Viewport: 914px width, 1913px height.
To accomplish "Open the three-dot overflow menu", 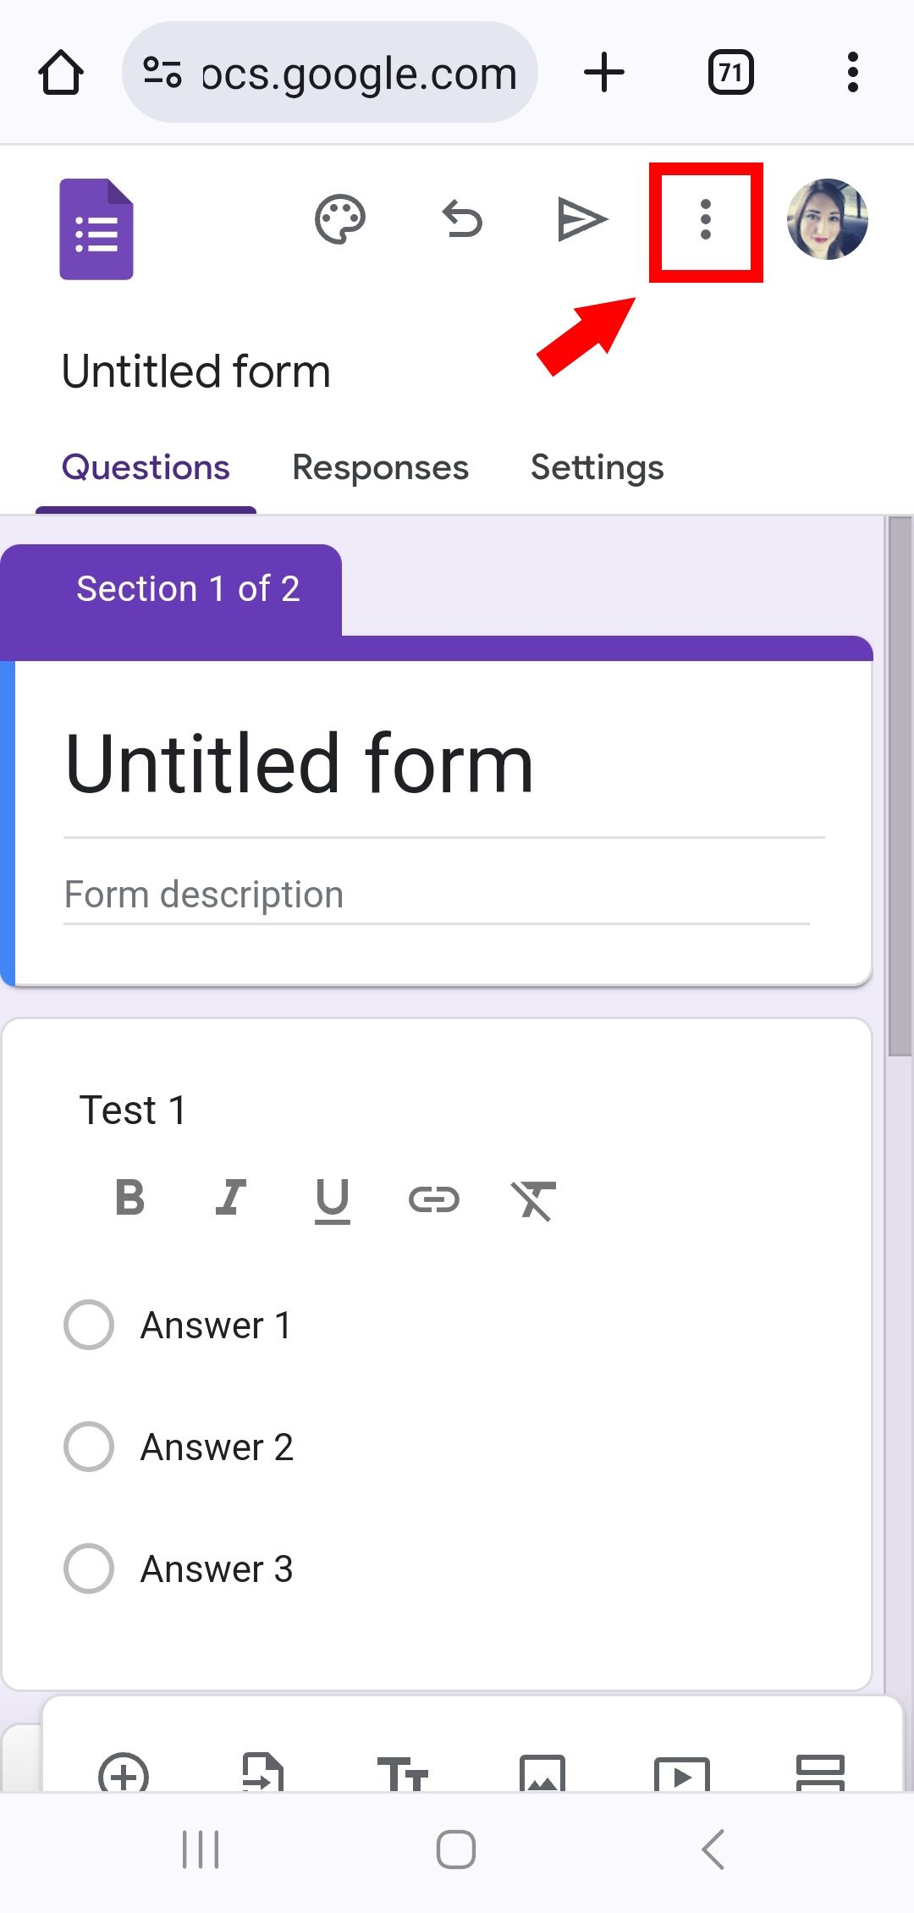I will pyautogui.click(x=706, y=219).
